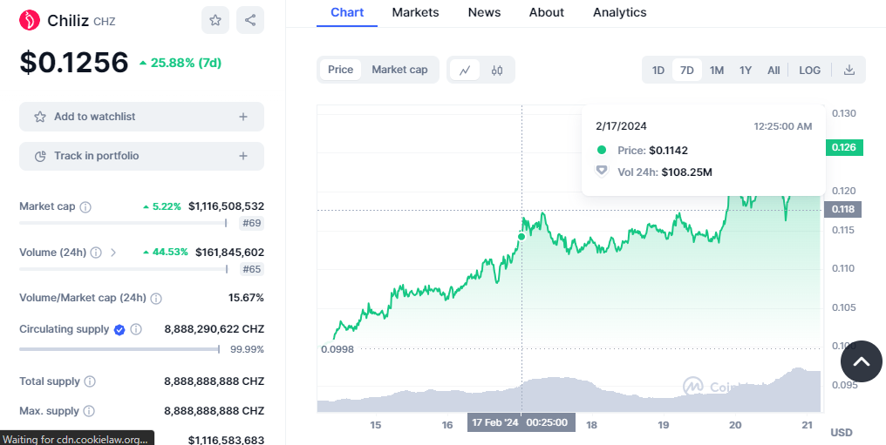The image size is (886, 445).
Task: Open the Markets tab
Action: pyautogui.click(x=415, y=12)
